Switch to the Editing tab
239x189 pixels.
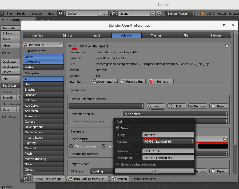point(67,35)
